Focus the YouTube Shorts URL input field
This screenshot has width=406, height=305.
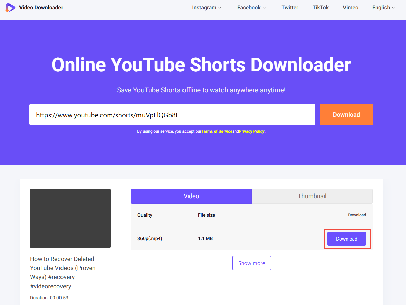pos(172,115)
